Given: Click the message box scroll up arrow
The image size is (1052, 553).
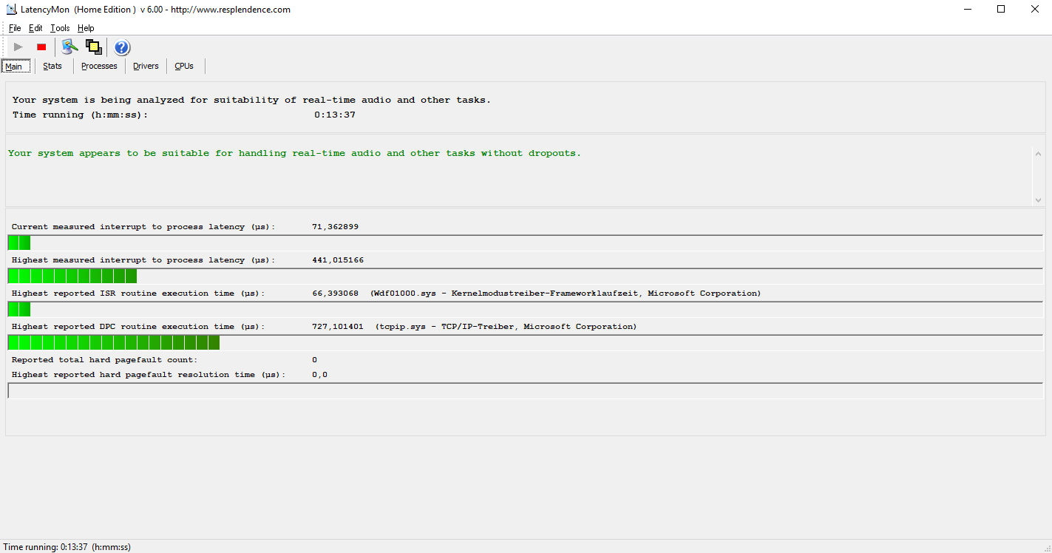Looking at the screenshot, I should point(1038,154).
